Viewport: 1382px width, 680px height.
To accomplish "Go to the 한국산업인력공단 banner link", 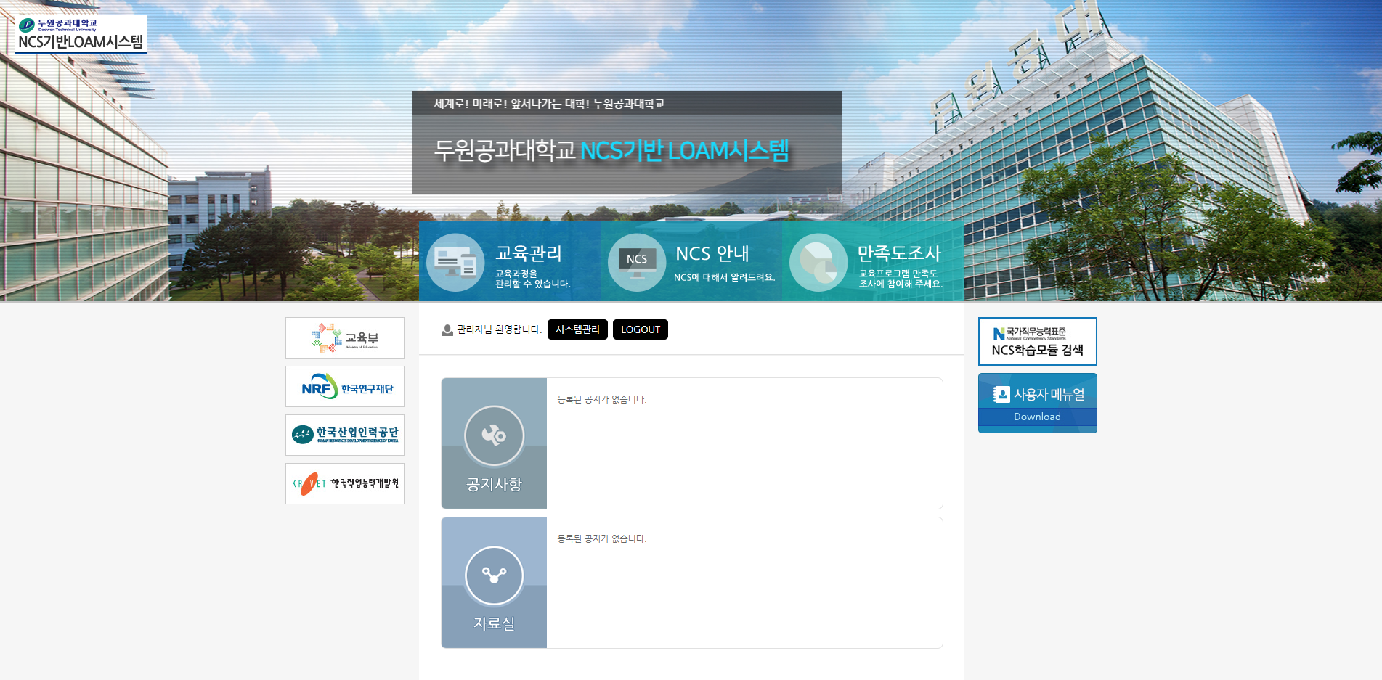I will tap(345, 435).
